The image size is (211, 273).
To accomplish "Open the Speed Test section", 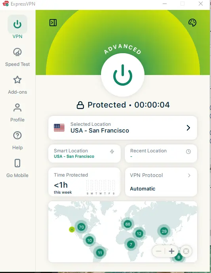I will (17, 57).
